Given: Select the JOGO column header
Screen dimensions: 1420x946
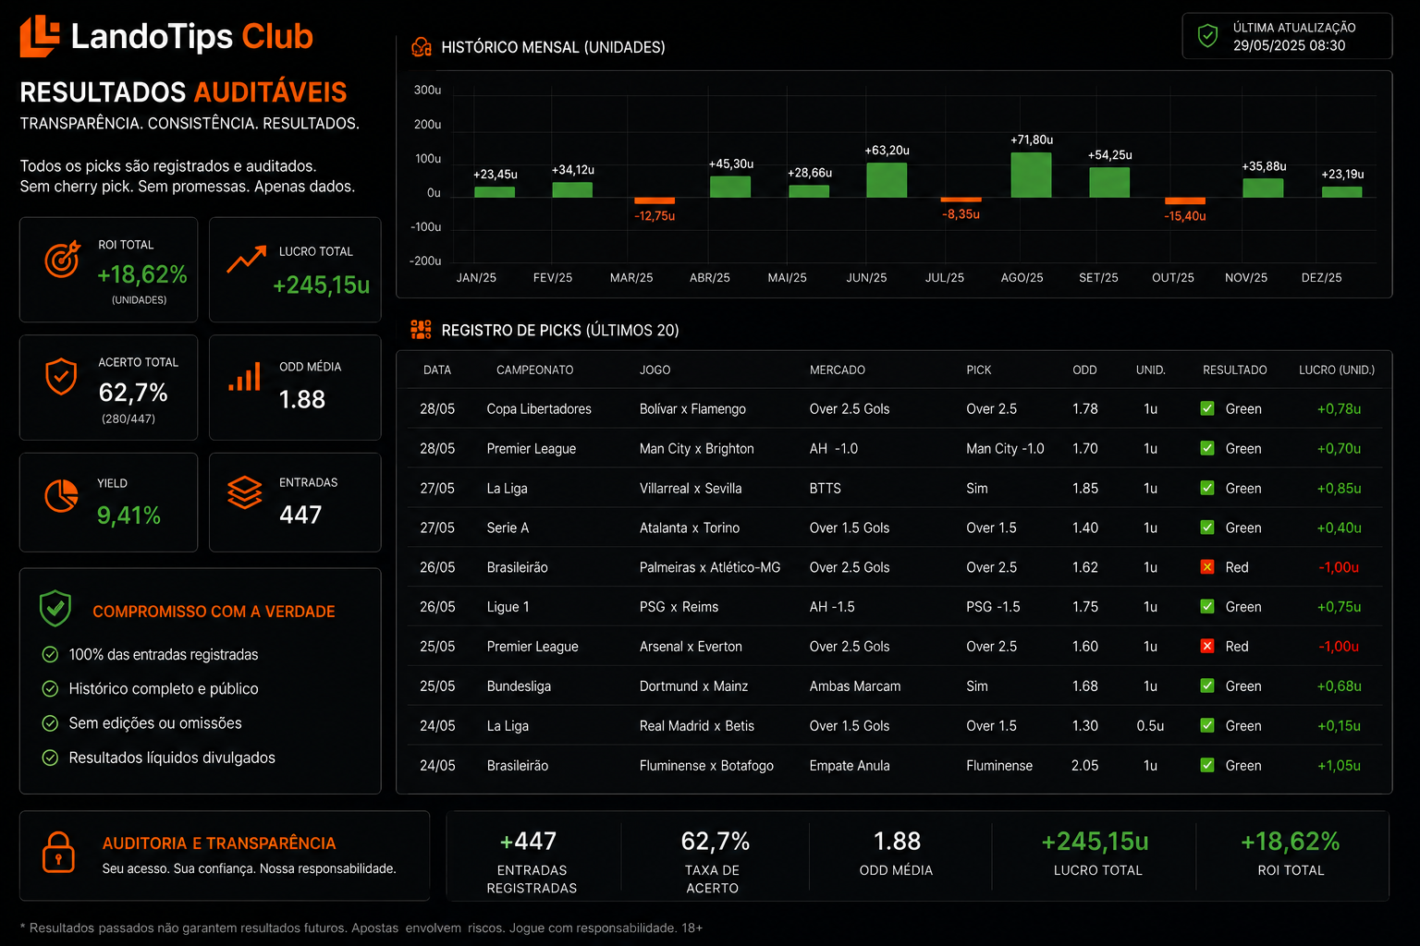Looking at the screenshot, I should pos(655,370).
